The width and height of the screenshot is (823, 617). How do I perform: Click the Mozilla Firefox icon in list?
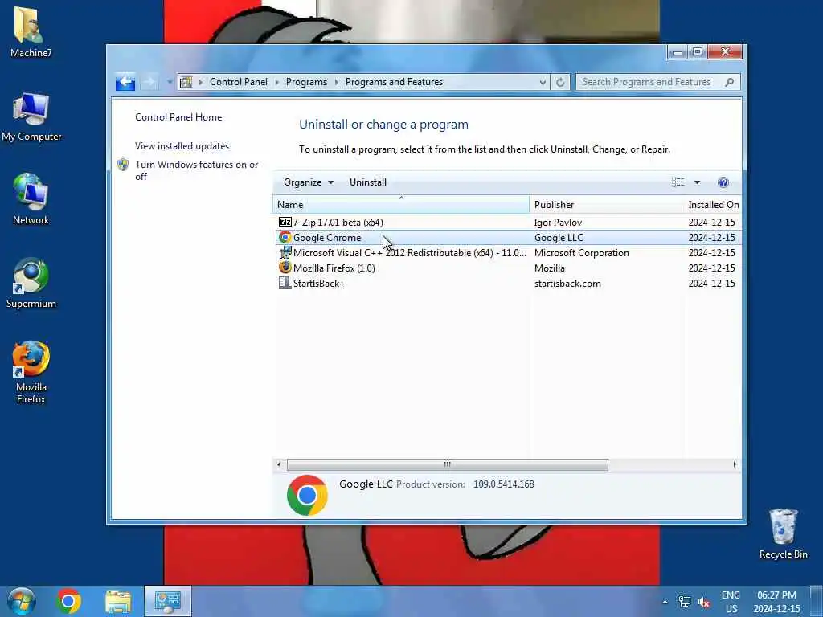[x=285, y=268]
